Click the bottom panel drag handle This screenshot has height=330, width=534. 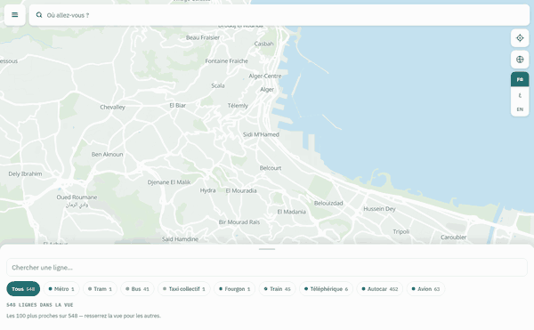267,249
